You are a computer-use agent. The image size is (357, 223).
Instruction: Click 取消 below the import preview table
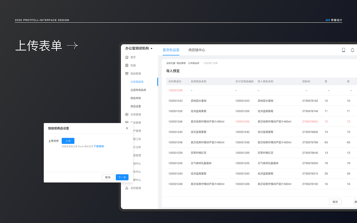click(x=335, y=202)
